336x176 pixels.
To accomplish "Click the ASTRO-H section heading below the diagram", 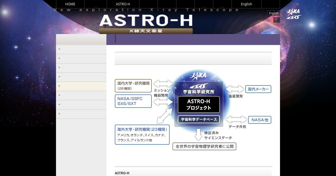I will click(x=122, y=173).
